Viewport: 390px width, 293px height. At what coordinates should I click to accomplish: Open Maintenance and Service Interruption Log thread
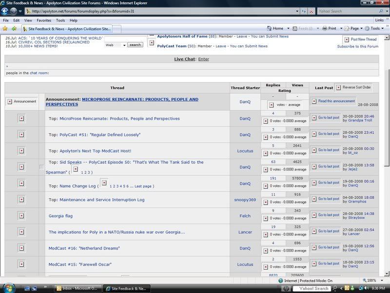point(102,200)
